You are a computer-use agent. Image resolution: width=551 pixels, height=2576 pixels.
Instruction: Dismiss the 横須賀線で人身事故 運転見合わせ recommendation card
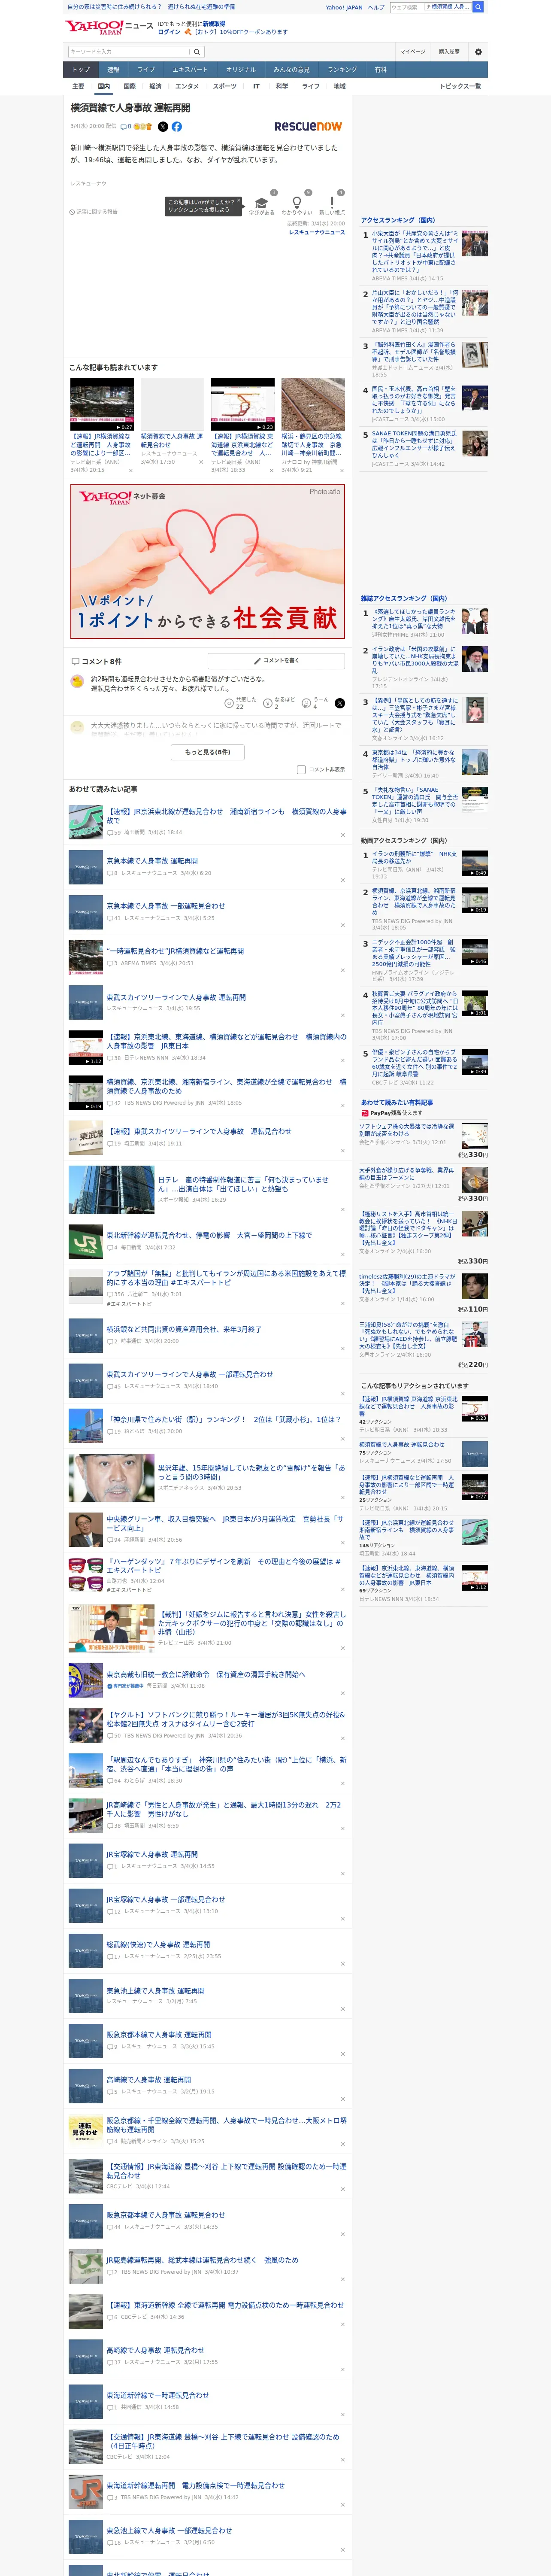pos(200,462)
